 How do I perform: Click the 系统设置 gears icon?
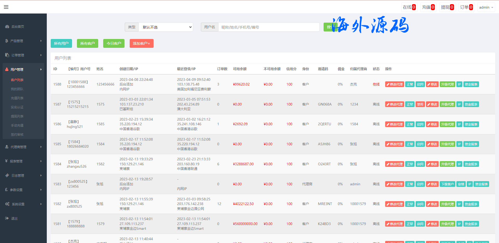point(7,204)
